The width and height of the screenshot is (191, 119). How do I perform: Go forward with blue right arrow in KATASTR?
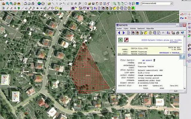click(x=124, y=33)
